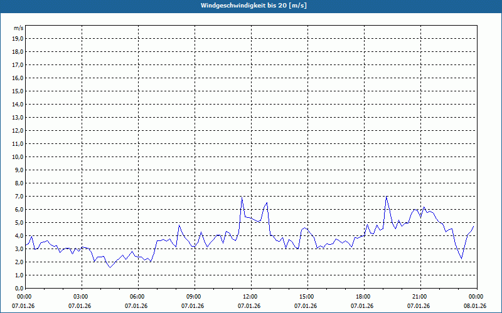This screenshot has width=502, height=313.
Task: Select the 18:00 time axis label
Action: click(x=363, y=296)
